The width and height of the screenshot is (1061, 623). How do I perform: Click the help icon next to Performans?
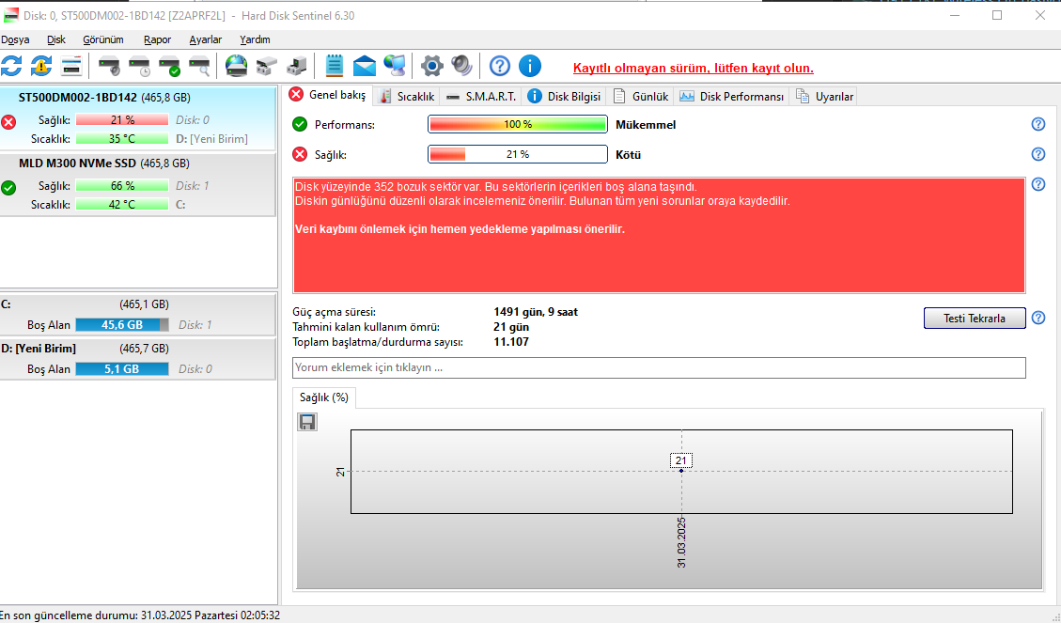(x=1038, y=124)
